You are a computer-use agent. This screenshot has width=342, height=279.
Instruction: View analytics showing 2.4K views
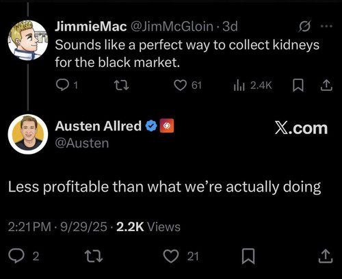point(253,85)
